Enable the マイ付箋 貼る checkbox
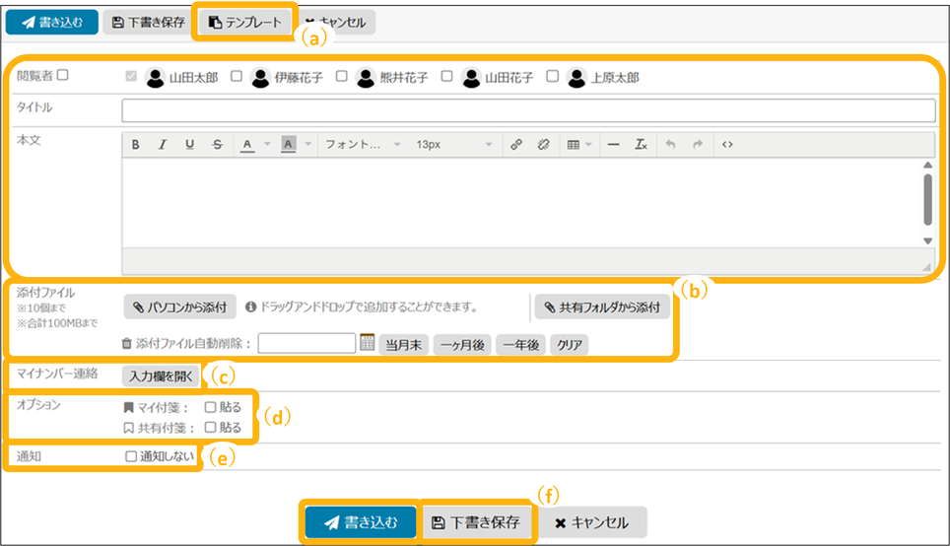This screenshot has width=950, height=546. (210, 407)
